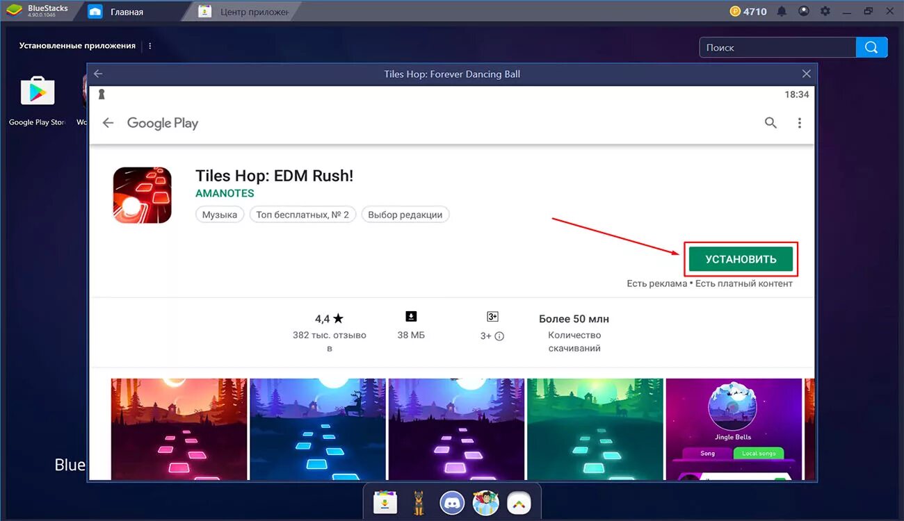Go back using the Google Play arrow
904x521 pixels.
point(108,123)
